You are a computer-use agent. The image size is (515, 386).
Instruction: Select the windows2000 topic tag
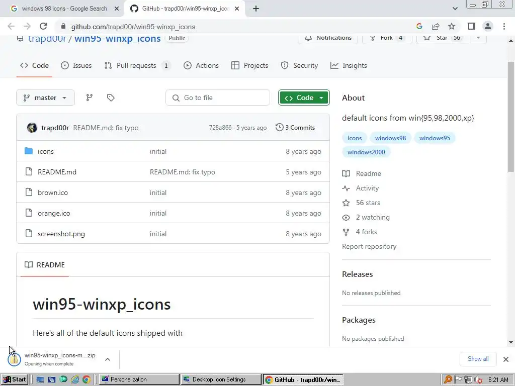click(366, 152)
